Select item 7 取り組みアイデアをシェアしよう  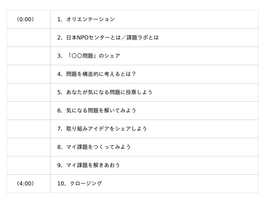[x=102, y=129]
